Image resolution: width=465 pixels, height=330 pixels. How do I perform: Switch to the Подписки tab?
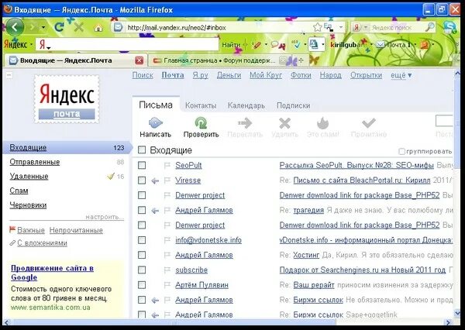pyautogui.click(x=293, y=105)
